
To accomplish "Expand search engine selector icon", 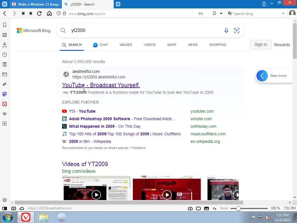I will (x=230, y=13).
